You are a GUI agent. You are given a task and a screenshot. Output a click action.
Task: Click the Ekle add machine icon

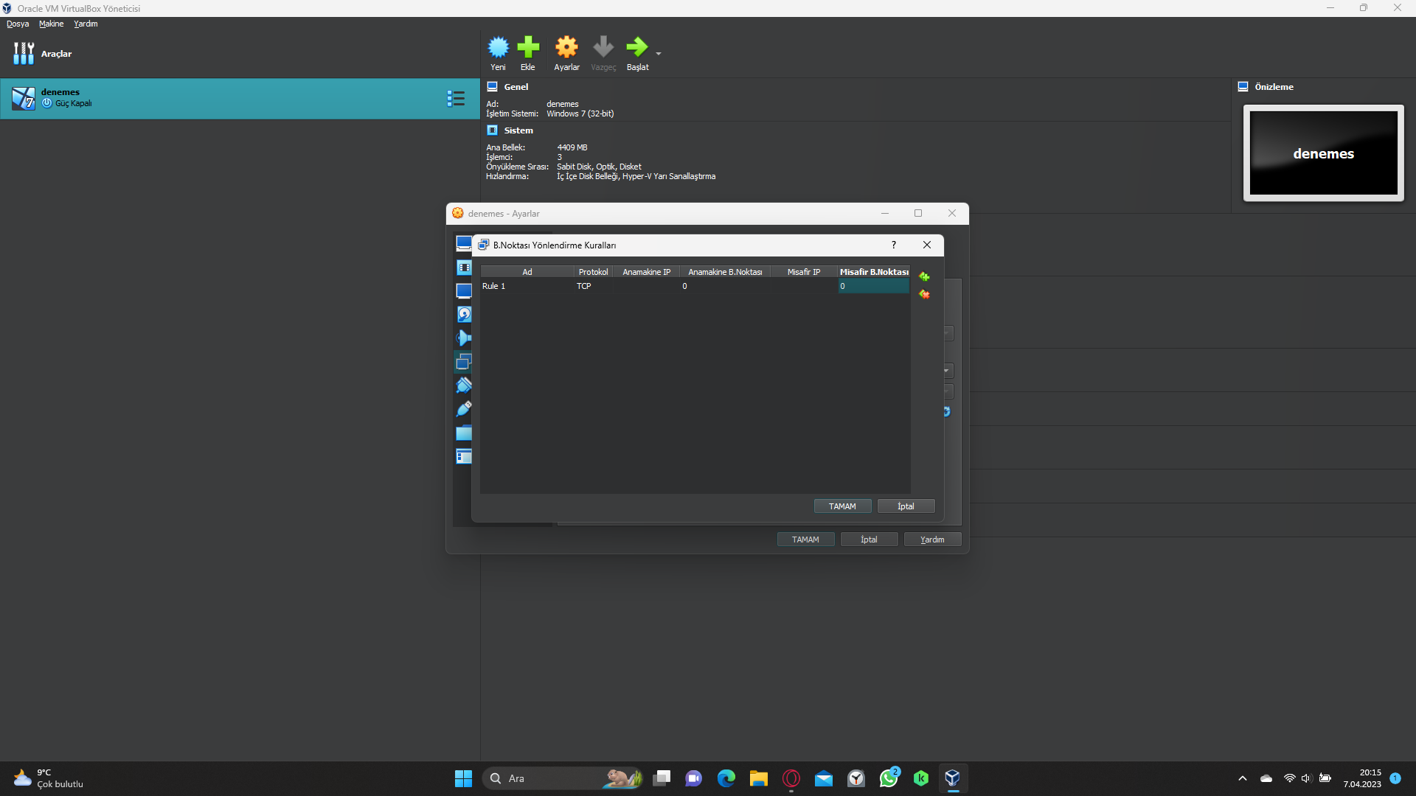click(x=528, y=48)
